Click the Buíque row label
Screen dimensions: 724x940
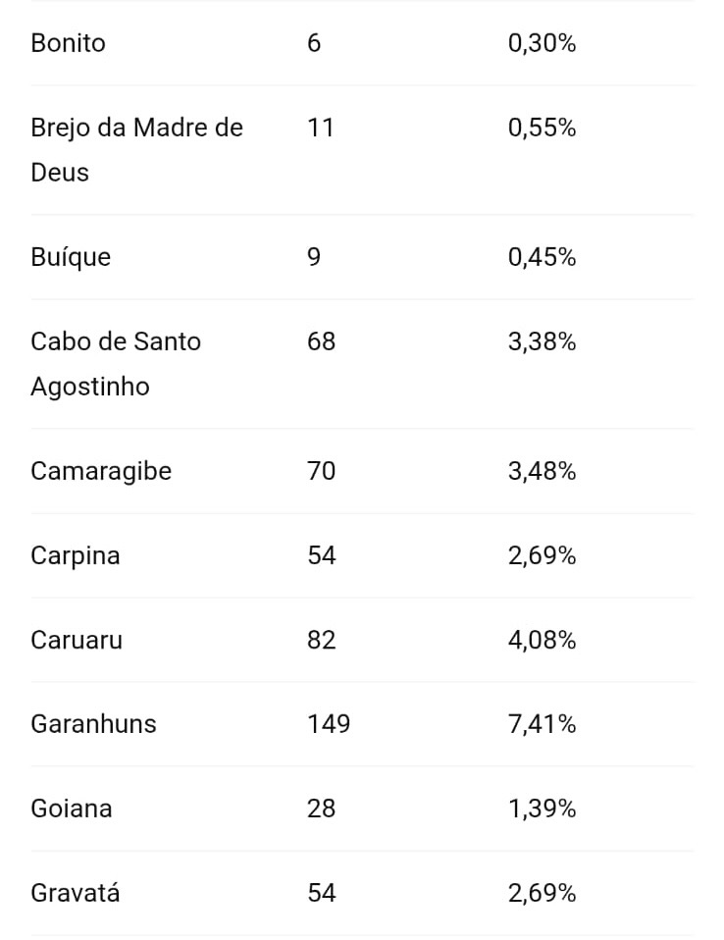pos(71,257)
